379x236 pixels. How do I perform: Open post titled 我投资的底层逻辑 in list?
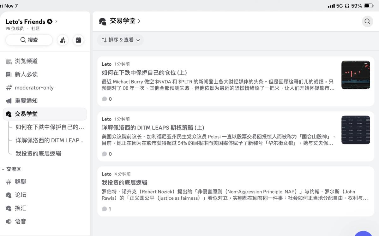click(124, 183)
